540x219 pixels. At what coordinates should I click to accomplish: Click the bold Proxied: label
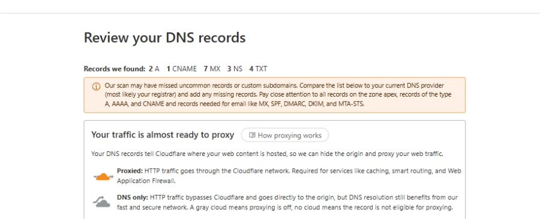click(x=130, y=171)
